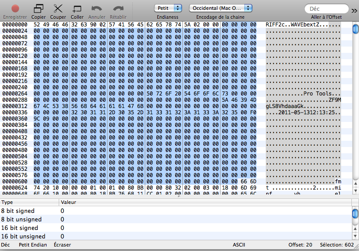Click the split divider handle above inspector

click(179, 196)
